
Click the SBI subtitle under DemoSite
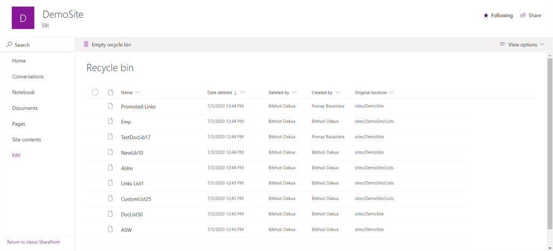pyautogui.click(x=45, y=25)
